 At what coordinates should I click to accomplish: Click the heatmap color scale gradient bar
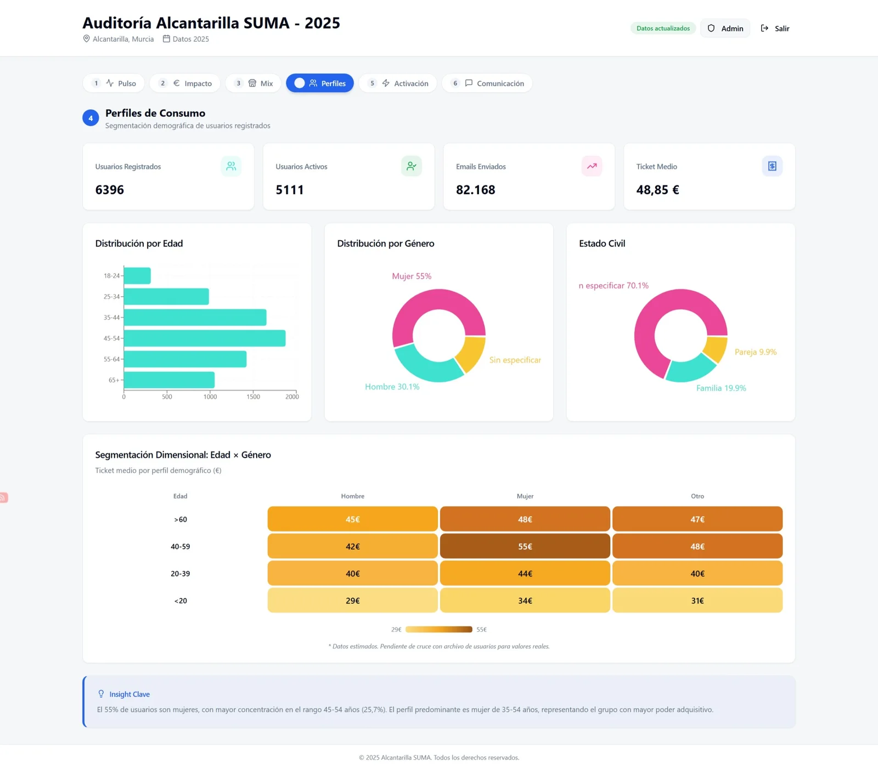coord(439,630)
